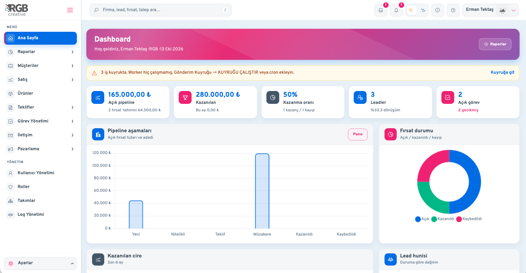Open the help question mark icon
The height and width of the screenshot is (273, 526).
453,10
